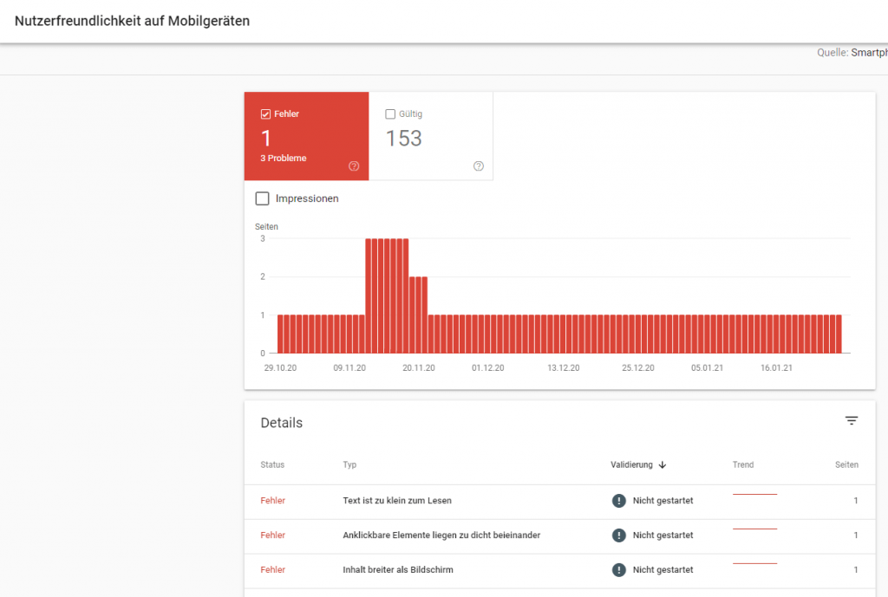Click the 05.01.21 date label on chart axis

click(708, 368)
